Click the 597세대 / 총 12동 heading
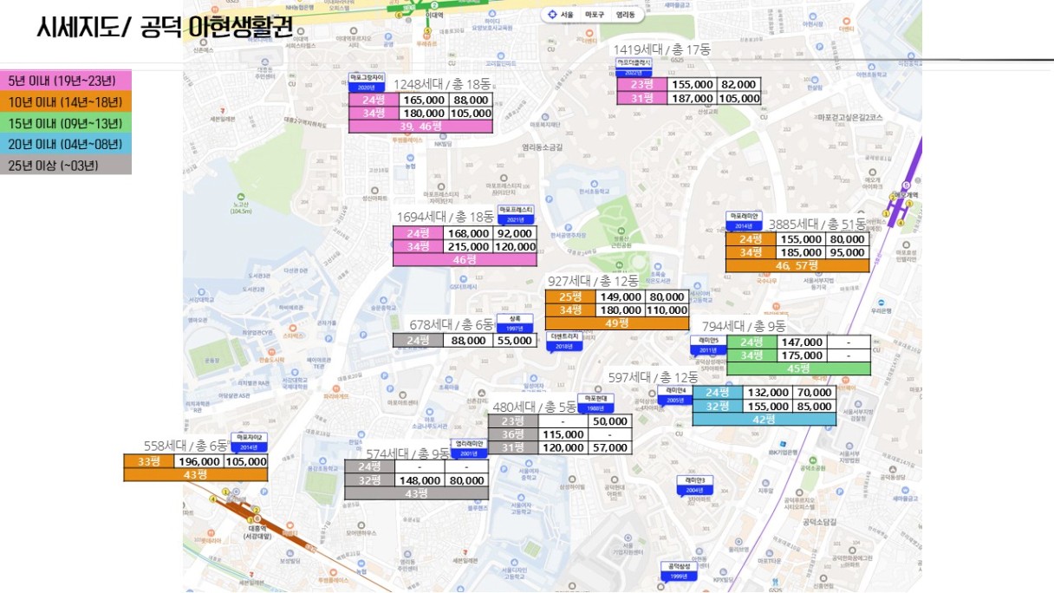The width and height of the screenshot is (1054, 593). pyautogui.click(x=653, y=377)
